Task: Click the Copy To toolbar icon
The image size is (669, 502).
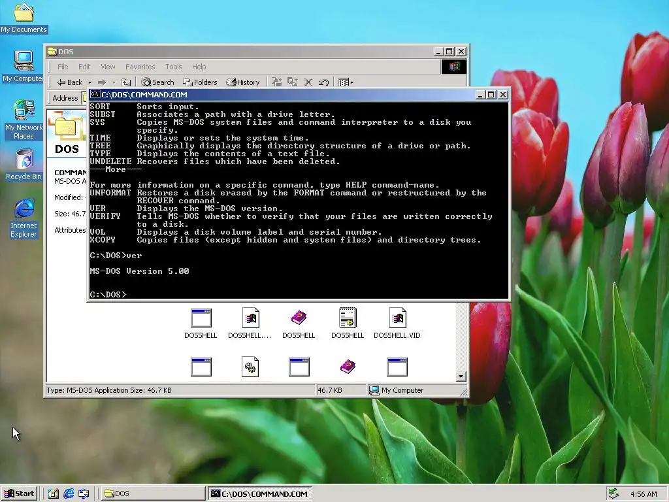Action: tap(292, 82)
